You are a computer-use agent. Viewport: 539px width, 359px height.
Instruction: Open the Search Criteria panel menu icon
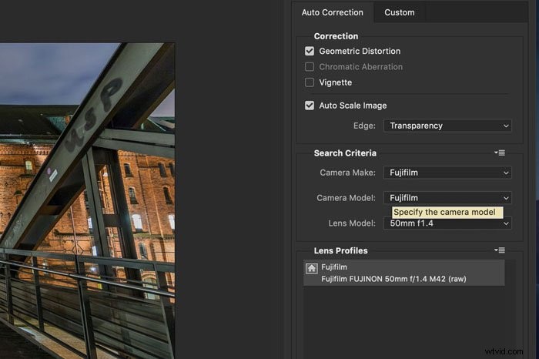pos(500,153)
